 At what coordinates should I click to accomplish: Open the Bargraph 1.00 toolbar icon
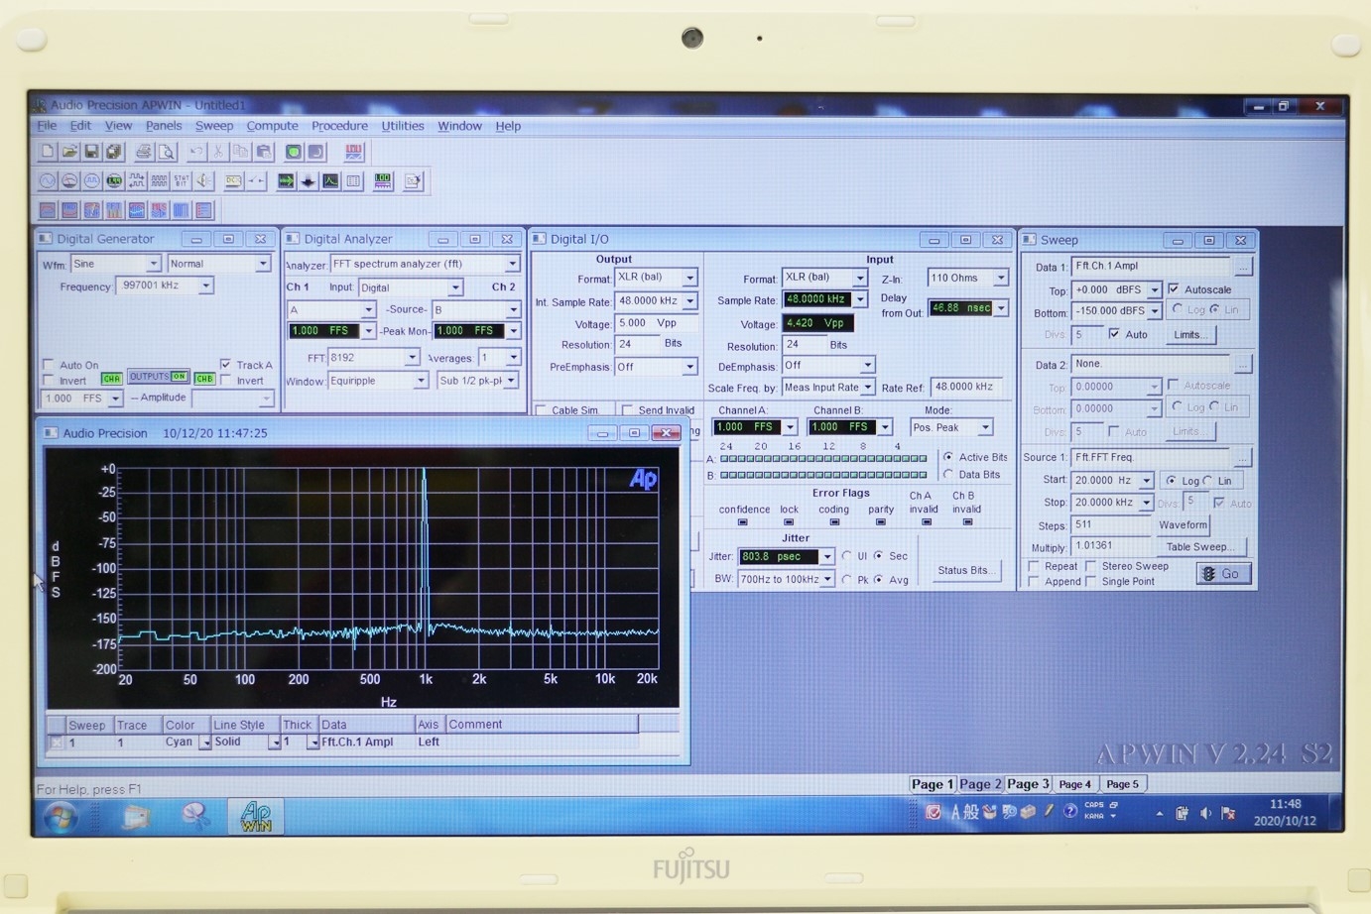pyautogui.click(x=383, y=181)
